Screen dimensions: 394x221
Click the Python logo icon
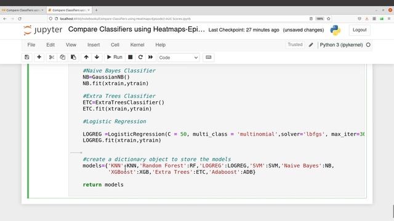point(335,30)
